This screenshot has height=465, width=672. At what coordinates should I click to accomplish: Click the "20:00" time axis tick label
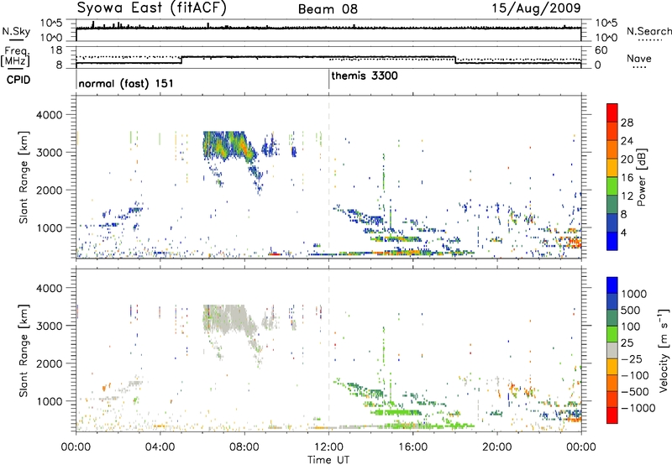point(497,447)
